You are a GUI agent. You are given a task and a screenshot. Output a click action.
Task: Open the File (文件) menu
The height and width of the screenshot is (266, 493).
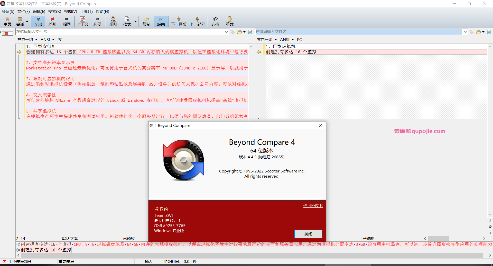[x=24, y=11]
